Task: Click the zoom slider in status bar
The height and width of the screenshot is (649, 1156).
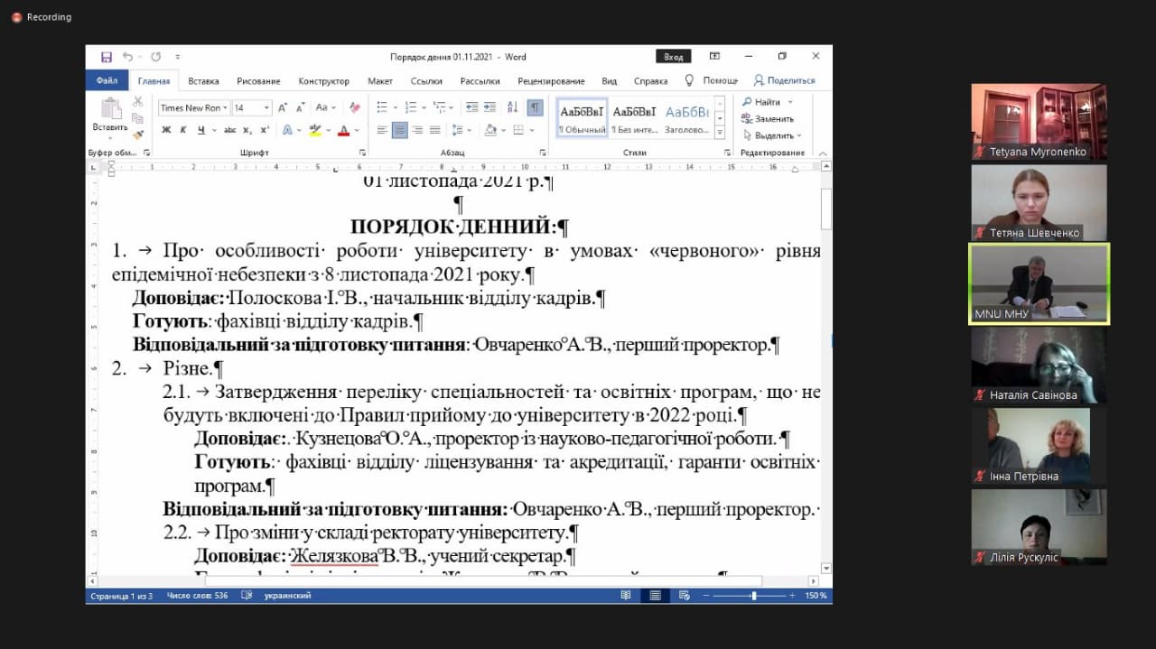Action: [753, 596]
